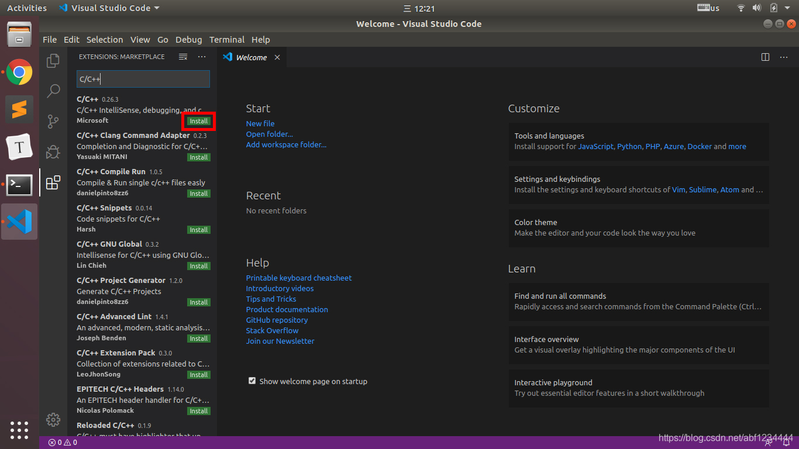Open the keyboard layout 'us' indicator
The height and width of the screenshot is (449, 799).
coord(708,8)
